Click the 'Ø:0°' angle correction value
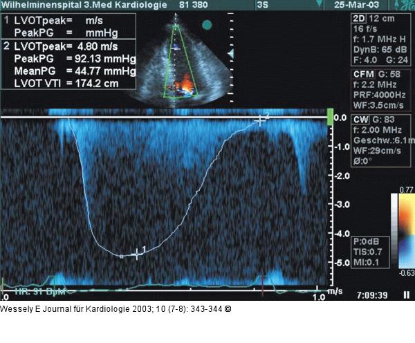The image size is (415, 343). point(362,161)
